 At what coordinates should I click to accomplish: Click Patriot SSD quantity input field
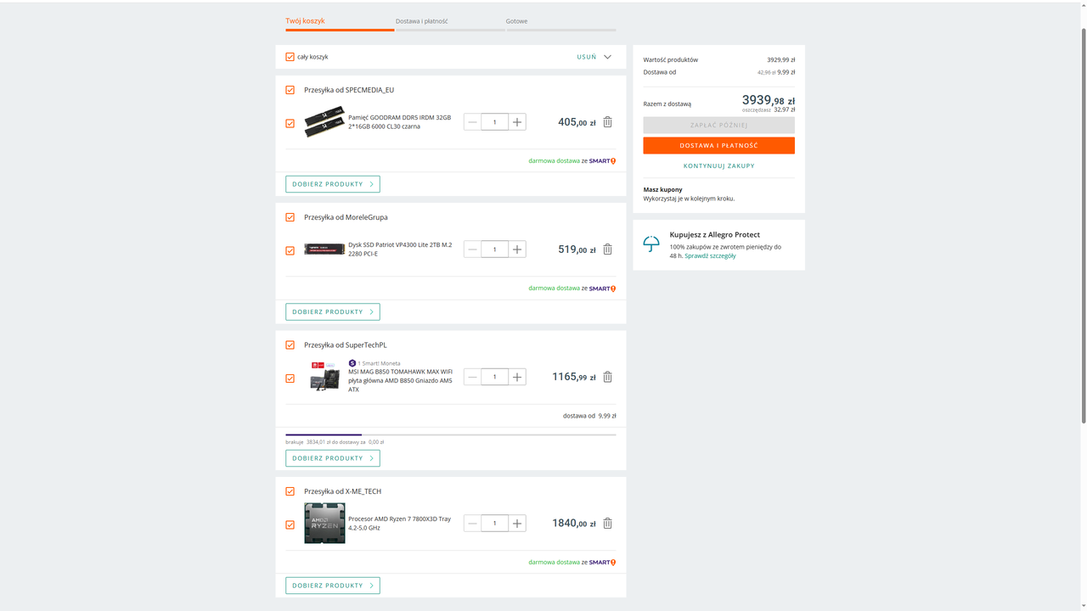click(494, 249)
